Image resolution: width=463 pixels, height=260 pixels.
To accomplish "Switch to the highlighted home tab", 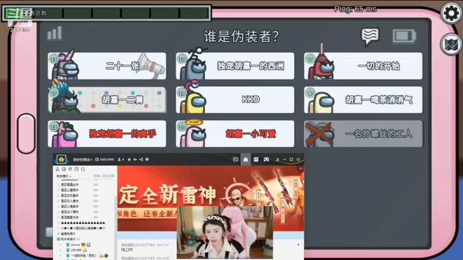I will (x=245, y=159).
